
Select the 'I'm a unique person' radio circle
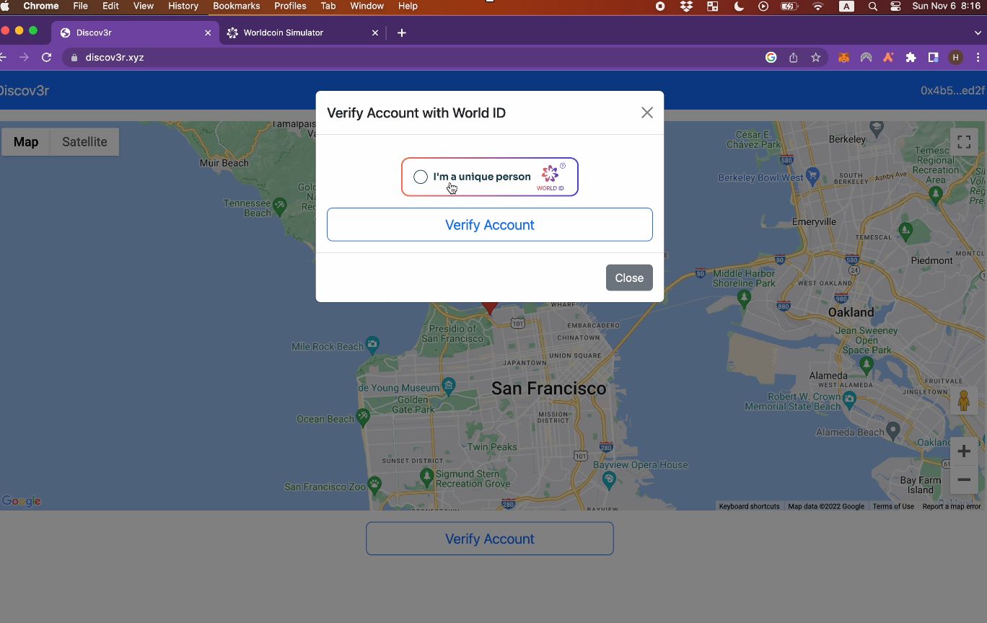click(x=421, y=177)
